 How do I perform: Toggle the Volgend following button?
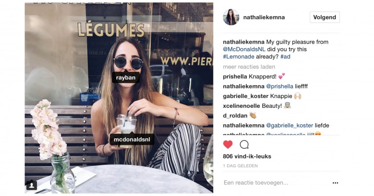click(x=325, y=17)
